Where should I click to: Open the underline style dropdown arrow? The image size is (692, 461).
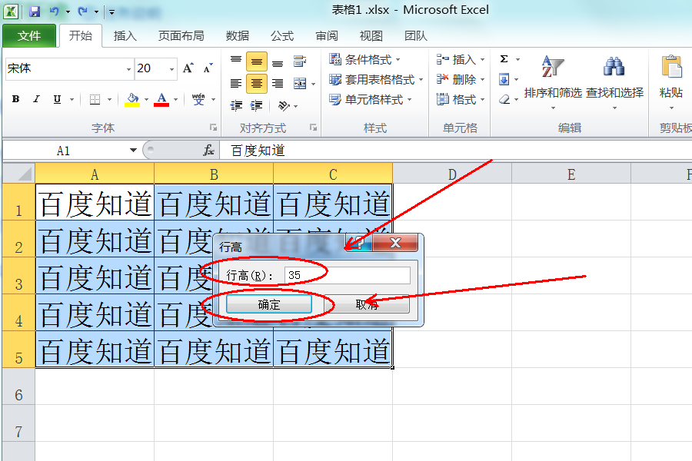click(72, 99)
